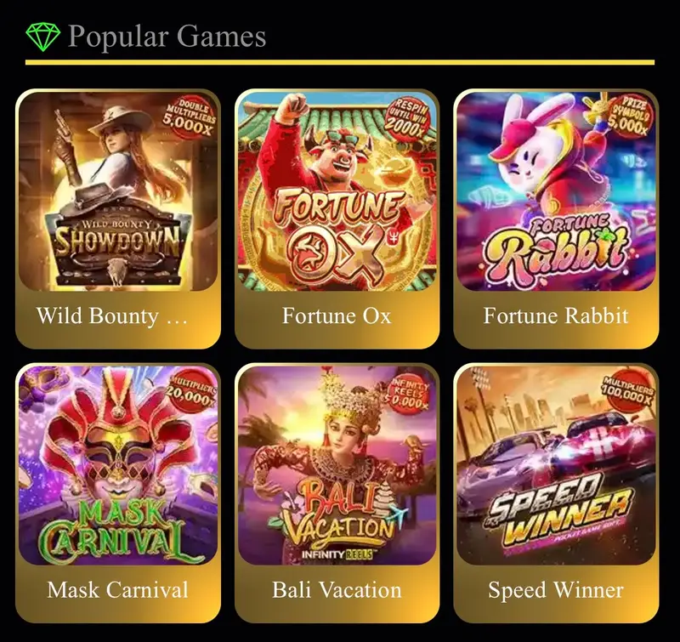This screenshot has width=680, height=642.
Task: Open the Mask Carnival game artwork
Action: coord(118,465)
